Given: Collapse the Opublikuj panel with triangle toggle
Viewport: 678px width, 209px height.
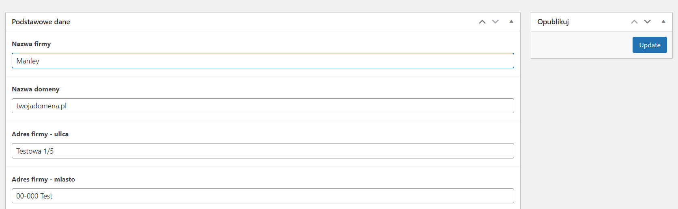Looking at the screenshot, I should point(663,21).
